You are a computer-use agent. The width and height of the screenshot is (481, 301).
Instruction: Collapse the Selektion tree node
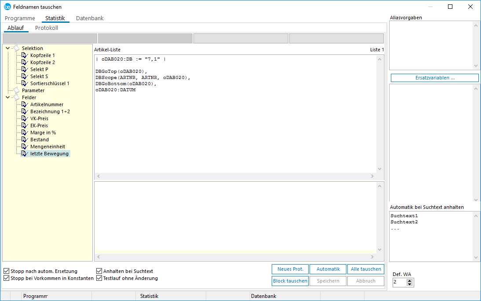pos(8,48)
